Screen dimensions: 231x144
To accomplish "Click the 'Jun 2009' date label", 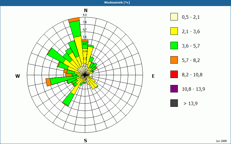I will point(221,141).
